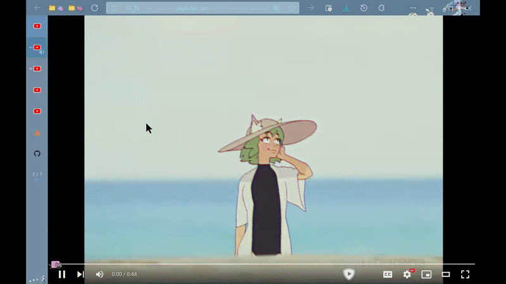
Task: Mute the video with the volume icon
Action: (x=100, y=275)
